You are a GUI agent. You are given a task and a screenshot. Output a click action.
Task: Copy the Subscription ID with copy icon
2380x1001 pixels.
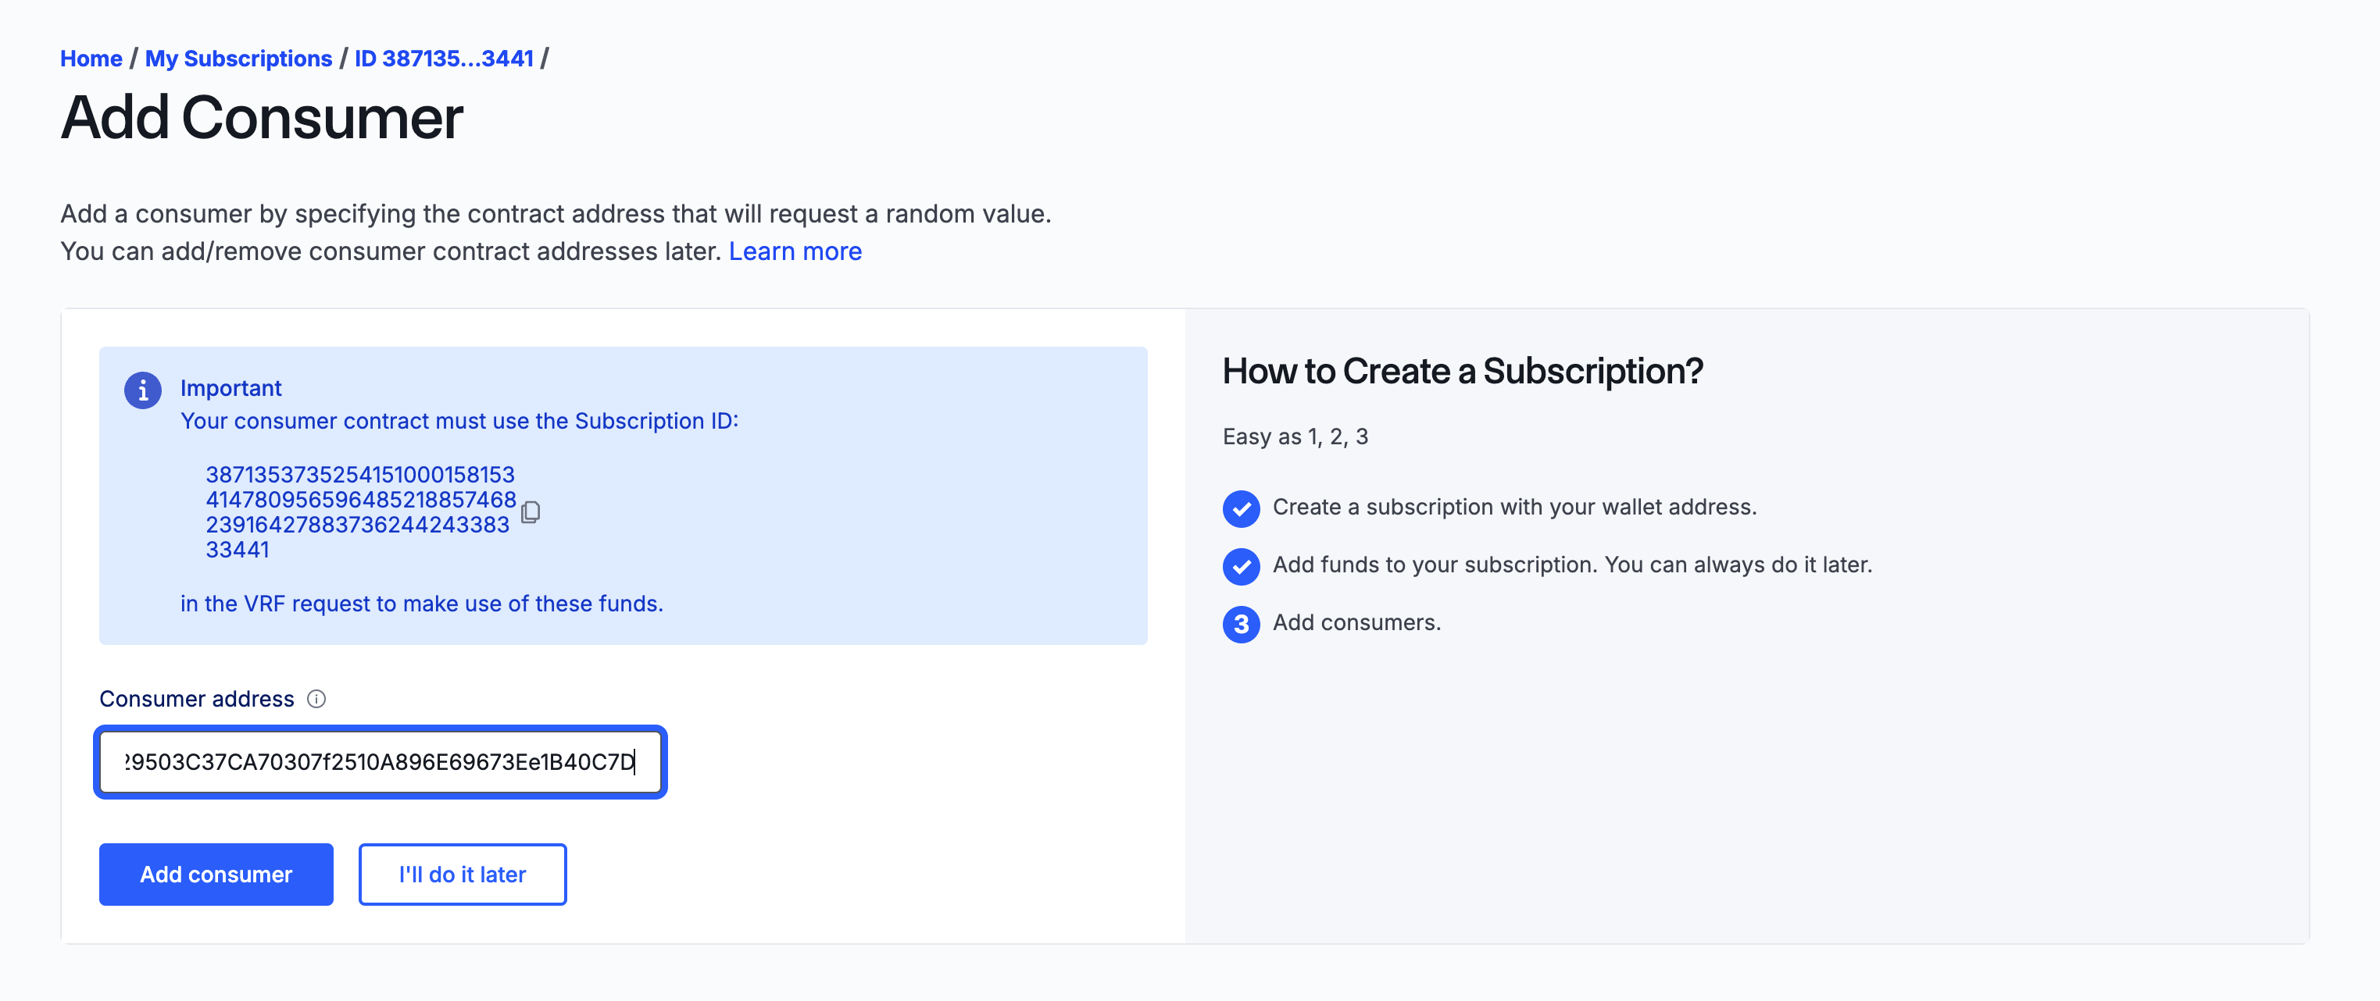[531, 511]
